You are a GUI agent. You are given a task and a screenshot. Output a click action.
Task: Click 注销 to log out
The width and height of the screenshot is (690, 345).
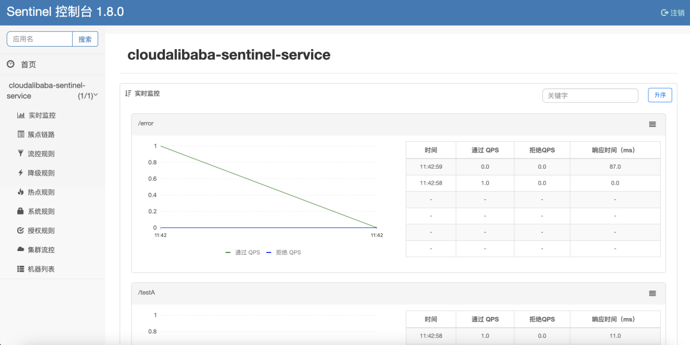(x=672, y=13)
